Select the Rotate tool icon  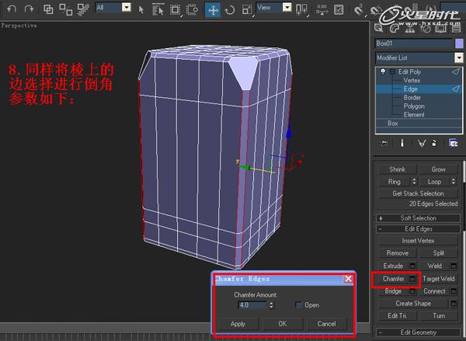point(230,10)
